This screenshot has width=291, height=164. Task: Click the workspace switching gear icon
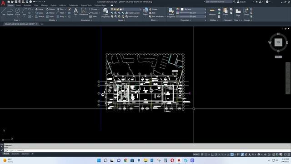pos(259,154)
